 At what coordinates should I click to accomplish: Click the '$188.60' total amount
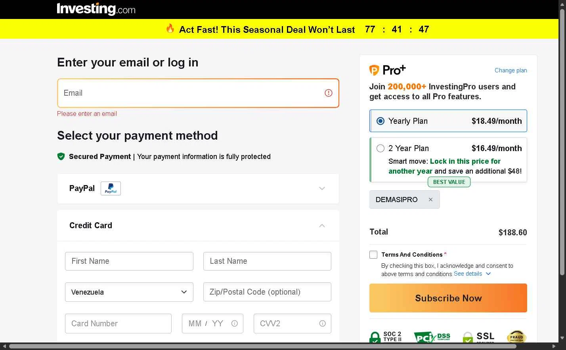[x=512, y=233]
